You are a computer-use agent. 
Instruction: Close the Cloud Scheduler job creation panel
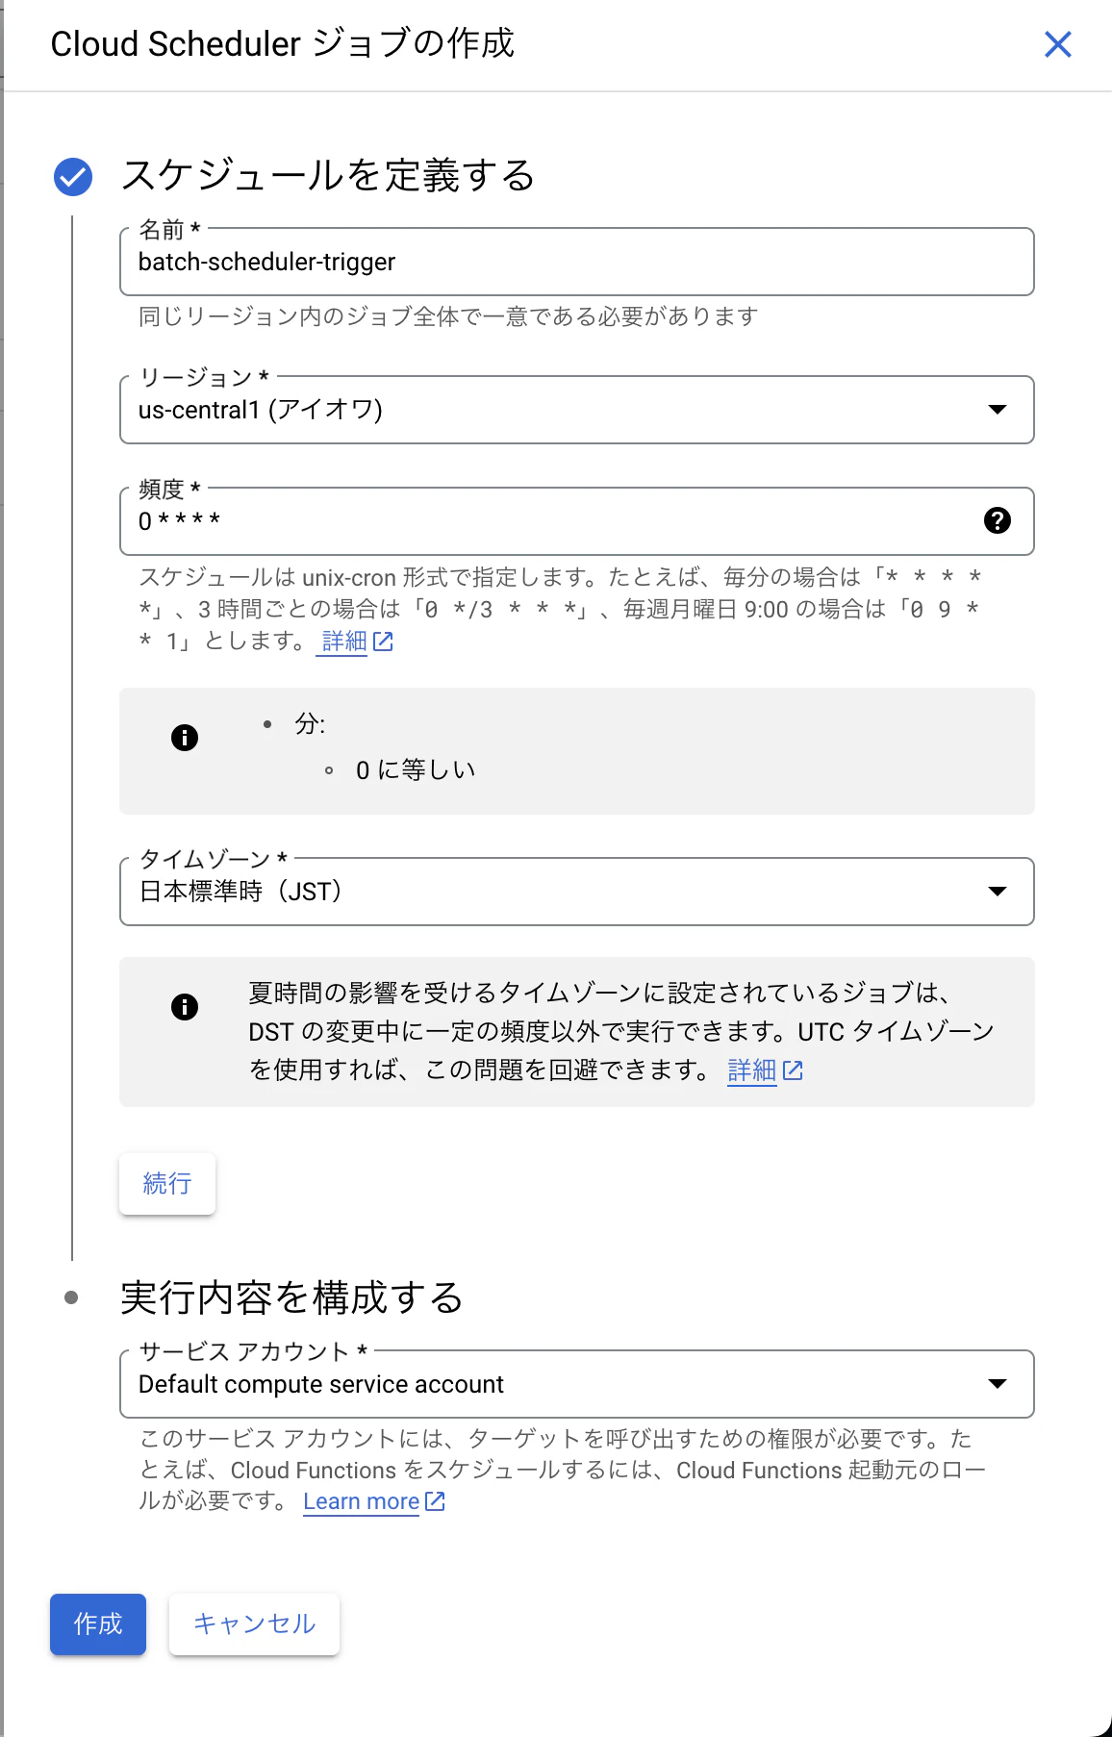(x=1057, y=44)
